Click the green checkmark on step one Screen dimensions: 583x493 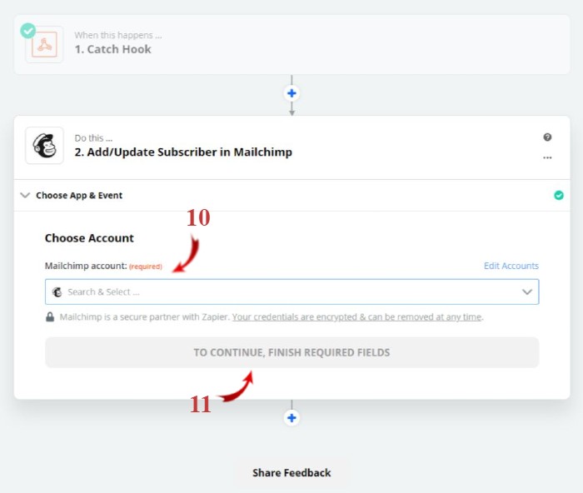[28, 31]
